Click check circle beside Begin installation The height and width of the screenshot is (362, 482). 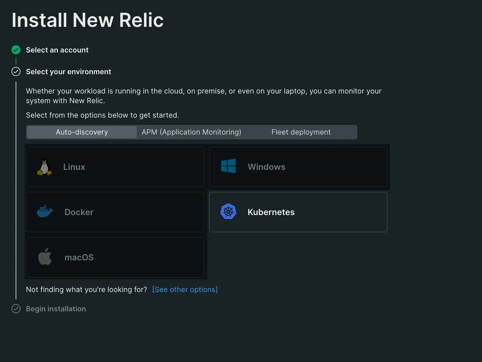16,309
